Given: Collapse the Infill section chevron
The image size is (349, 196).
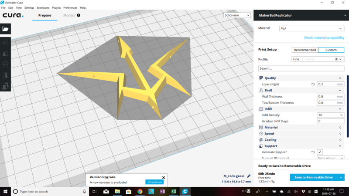Looking at the screenshot, I should click(340, 109).
